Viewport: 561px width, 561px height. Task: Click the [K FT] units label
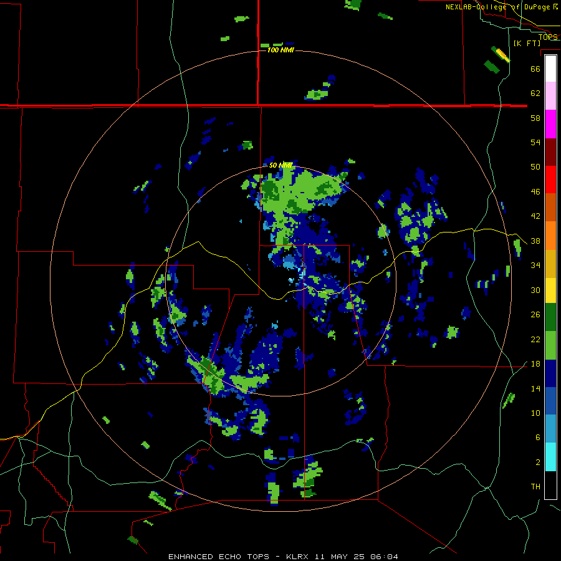tap(527, 43)
